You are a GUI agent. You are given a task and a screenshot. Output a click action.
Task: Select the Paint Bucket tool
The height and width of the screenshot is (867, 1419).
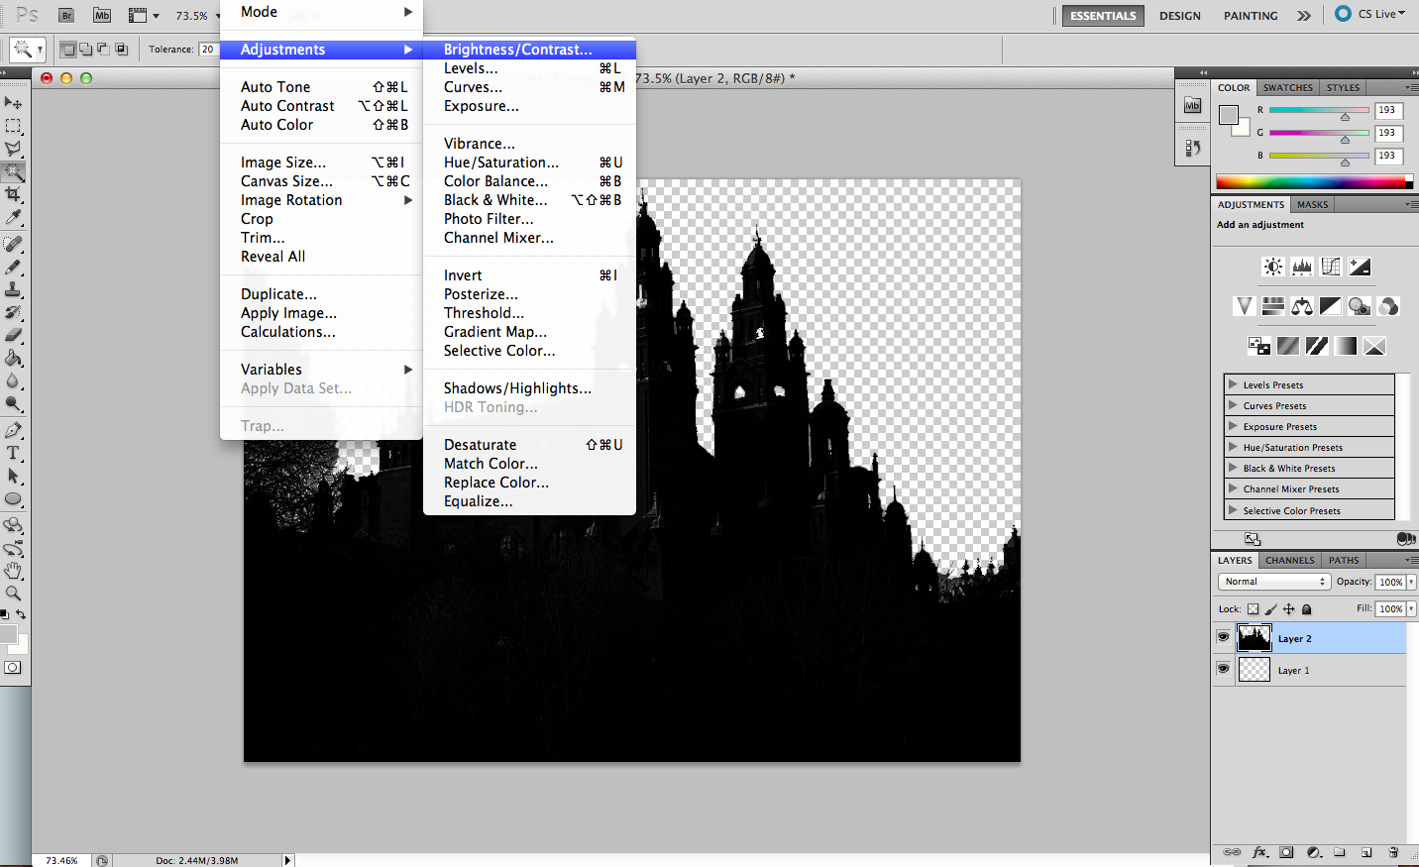coord(14,358)
